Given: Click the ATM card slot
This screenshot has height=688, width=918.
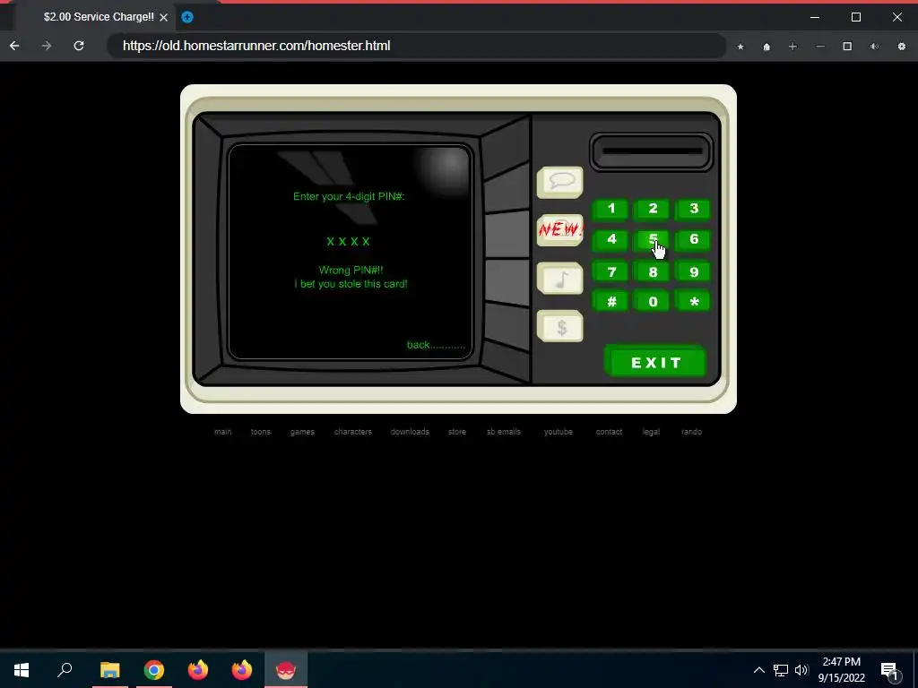Looking at the screenshot, I should click(651, 152).
